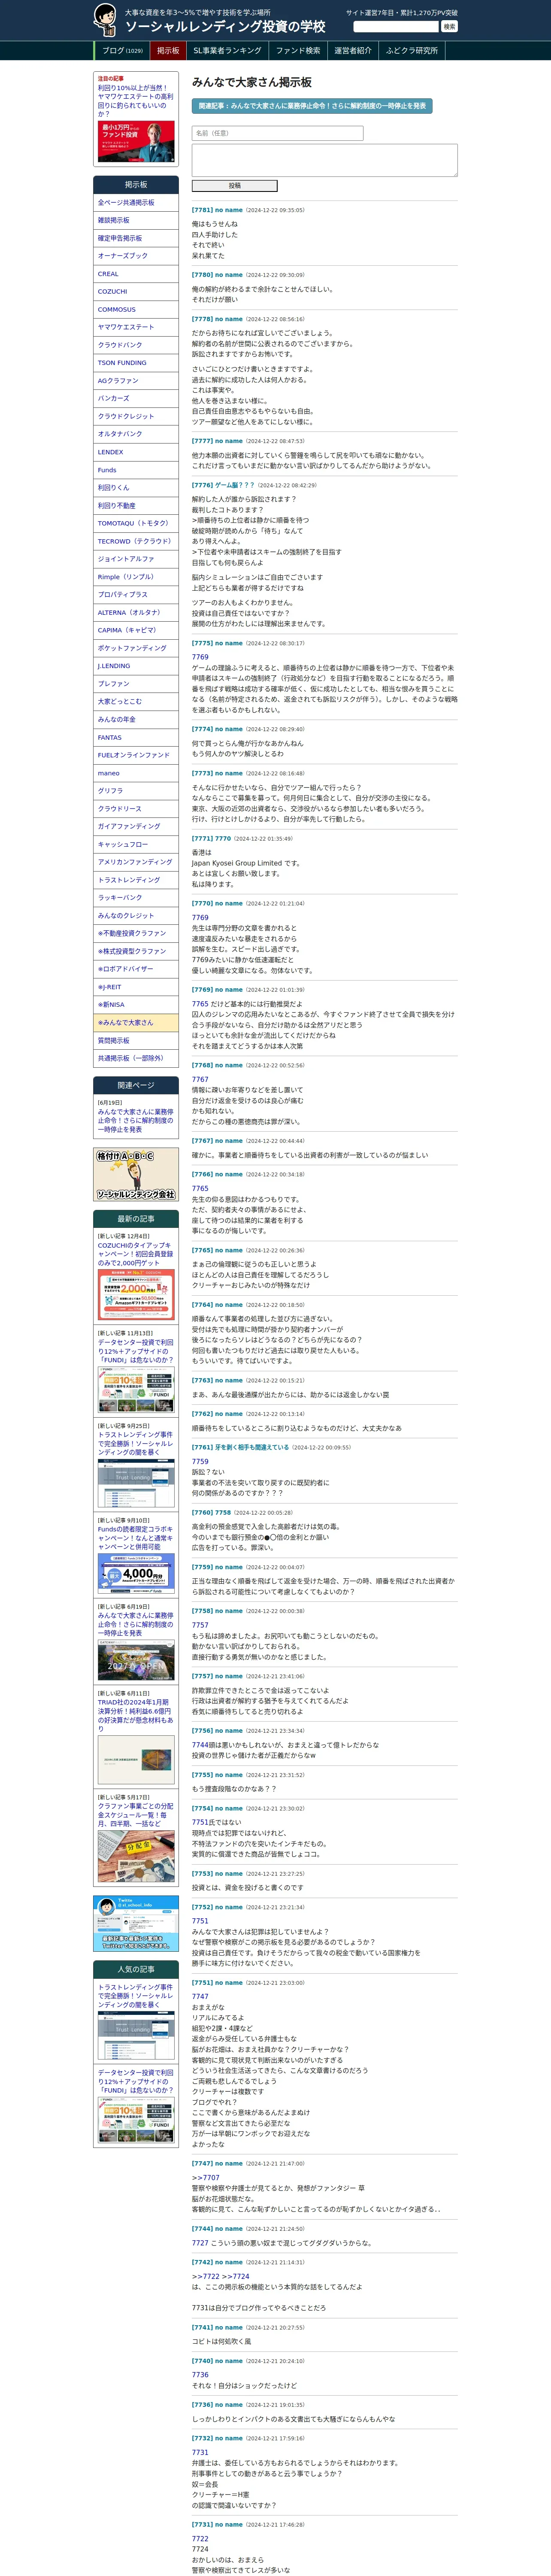Open COZUCHIのタイアップキャンペーン article link

136,1254
